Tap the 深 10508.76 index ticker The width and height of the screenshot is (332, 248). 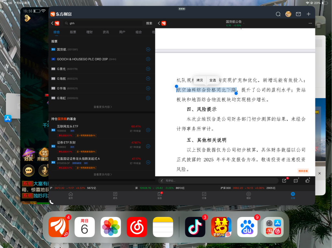[160, 188]
